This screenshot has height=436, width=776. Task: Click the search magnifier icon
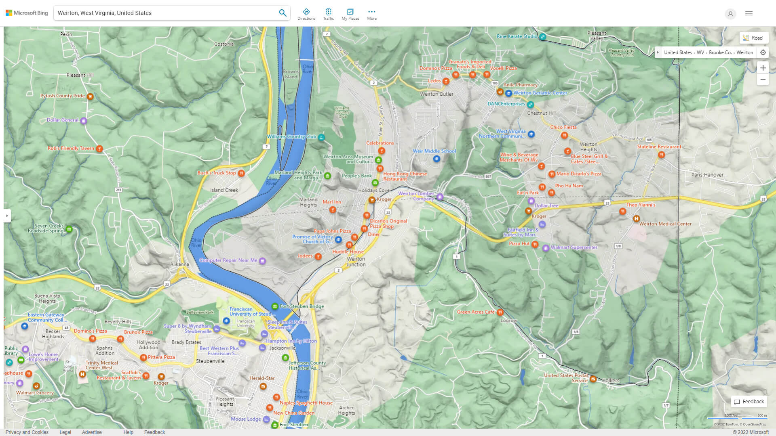[x=283, y=13]
